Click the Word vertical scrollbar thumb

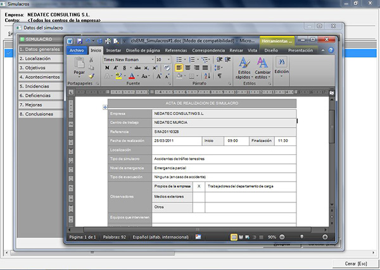click(x=332, y=126)
